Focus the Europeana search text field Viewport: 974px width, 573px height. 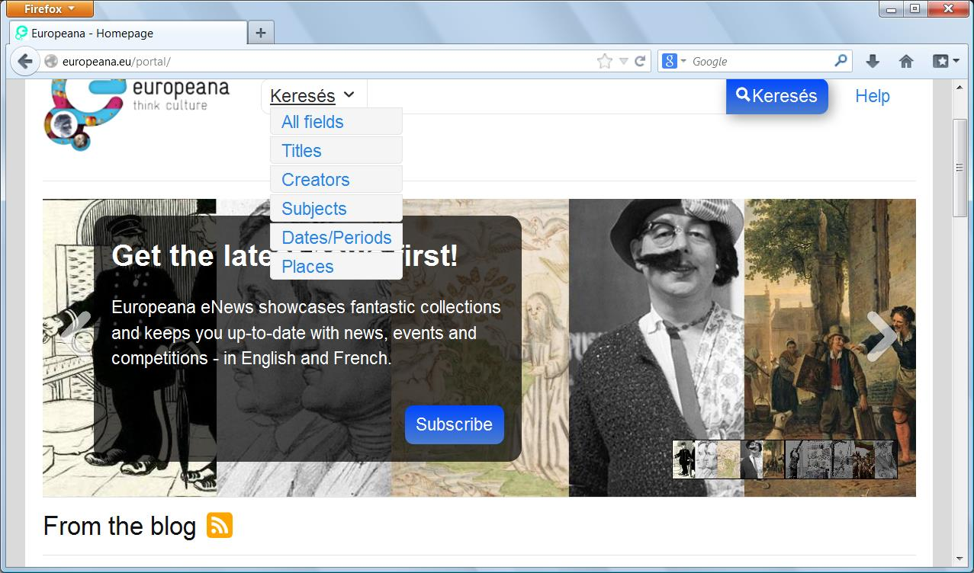[546, 96]
